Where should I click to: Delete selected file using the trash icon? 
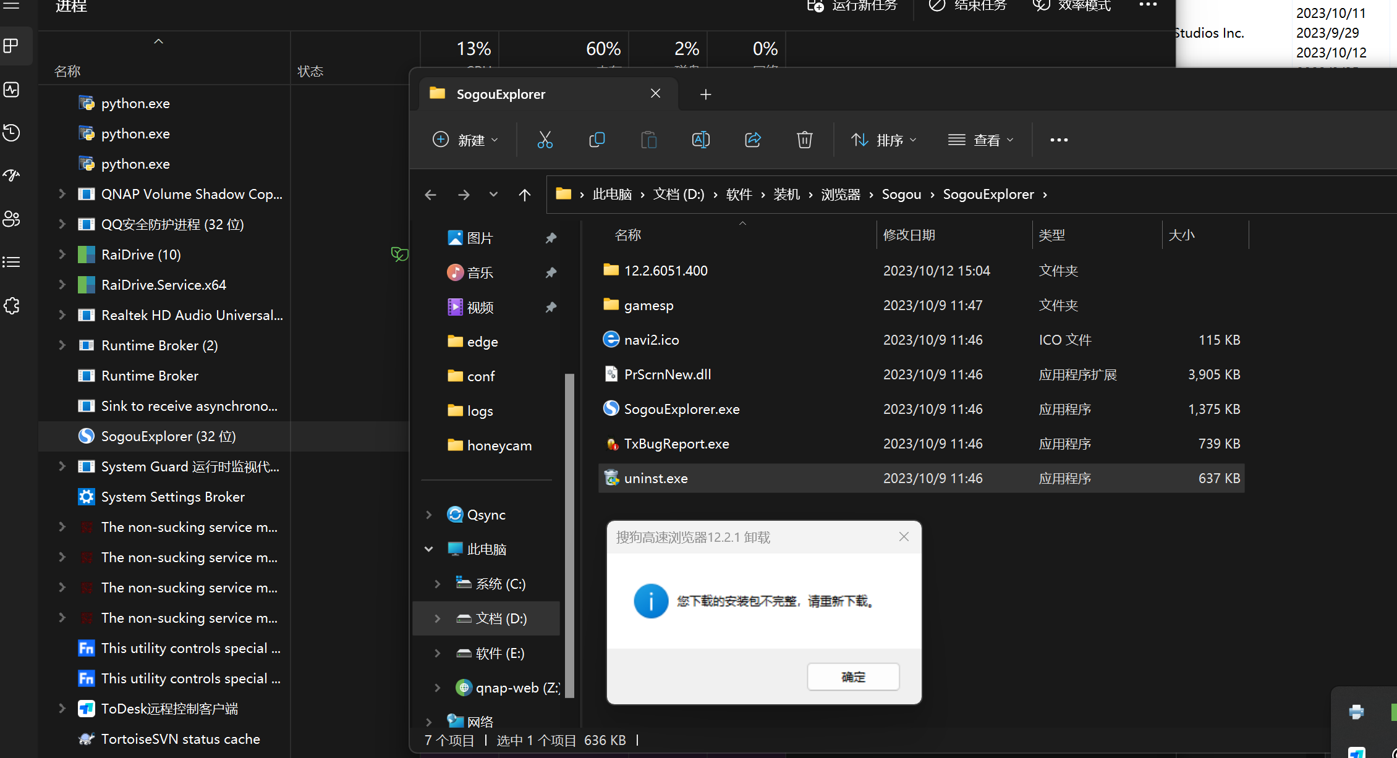click(804, 140)
